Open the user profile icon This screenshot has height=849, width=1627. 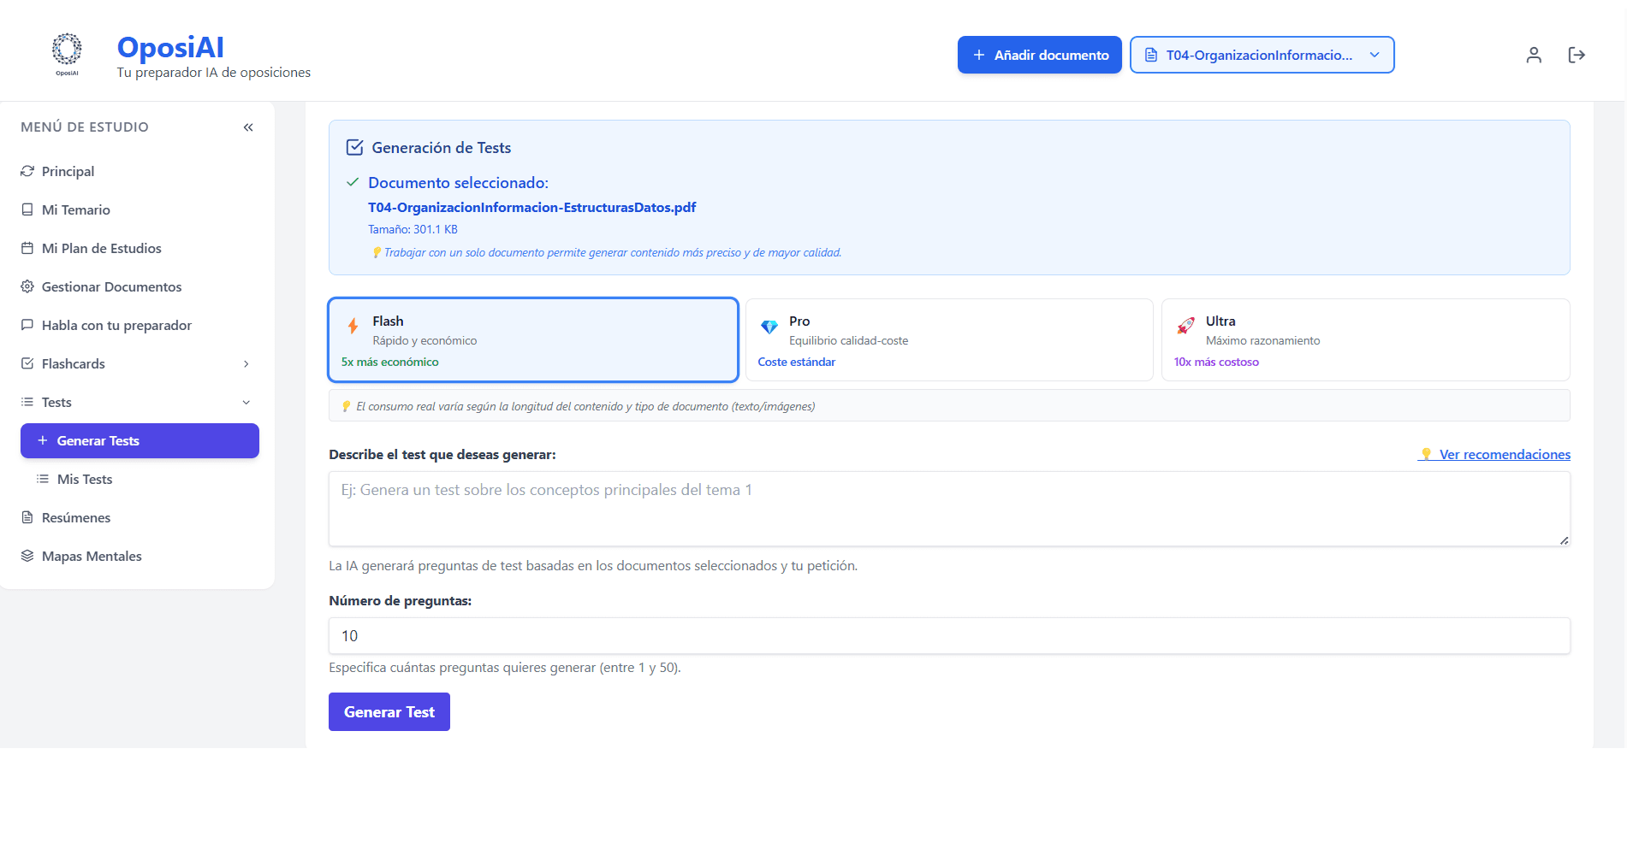[x=1534, y=55]
